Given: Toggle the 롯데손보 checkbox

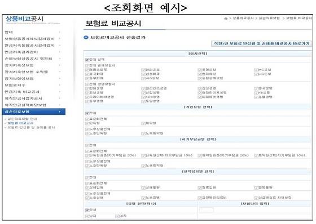Looking at the screenshot, I should pyautogui.click(x=200, y=70).
